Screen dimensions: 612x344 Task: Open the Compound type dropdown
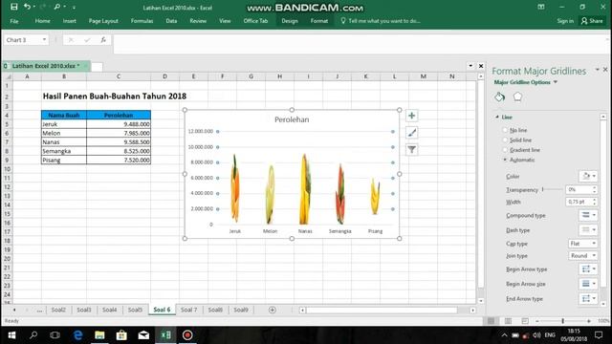tap(588, 215)
